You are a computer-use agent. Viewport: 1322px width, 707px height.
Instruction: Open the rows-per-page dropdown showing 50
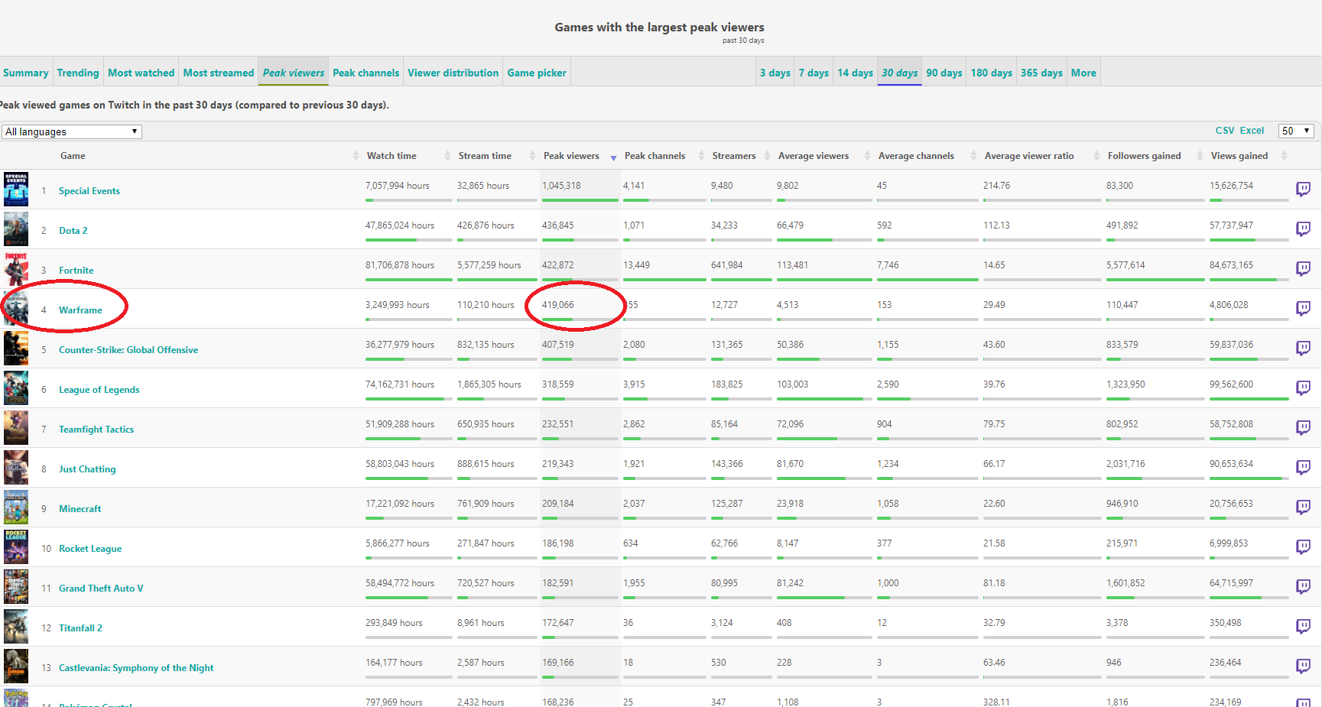tap(1295, 131)
